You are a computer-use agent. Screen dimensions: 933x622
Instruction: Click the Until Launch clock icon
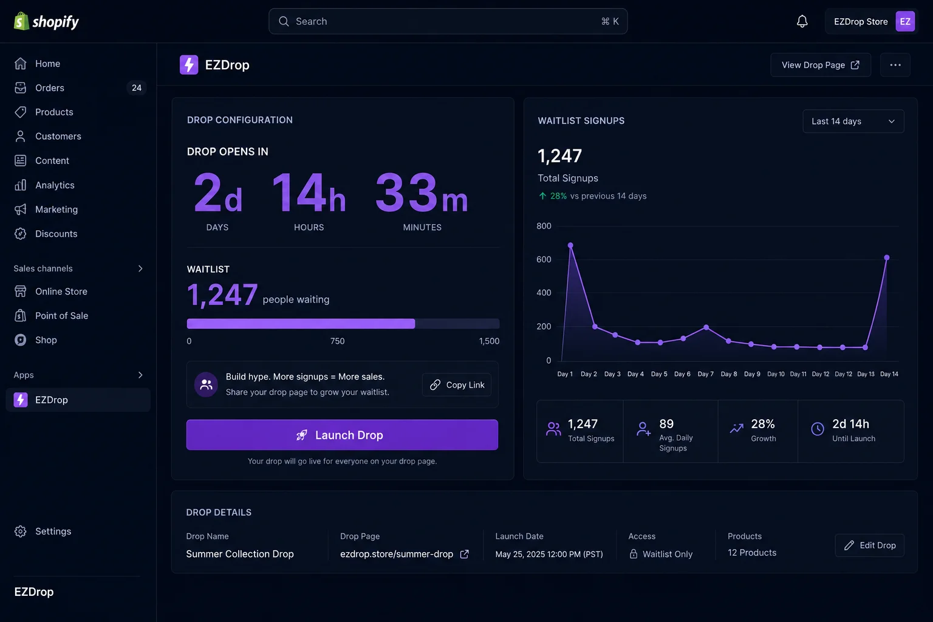pos(818,429)
